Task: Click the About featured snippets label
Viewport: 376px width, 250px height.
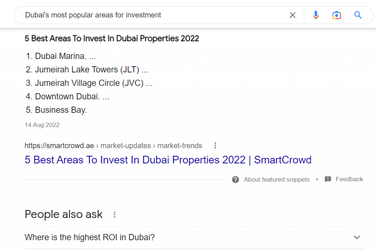Action: click(x=276, y=180)
